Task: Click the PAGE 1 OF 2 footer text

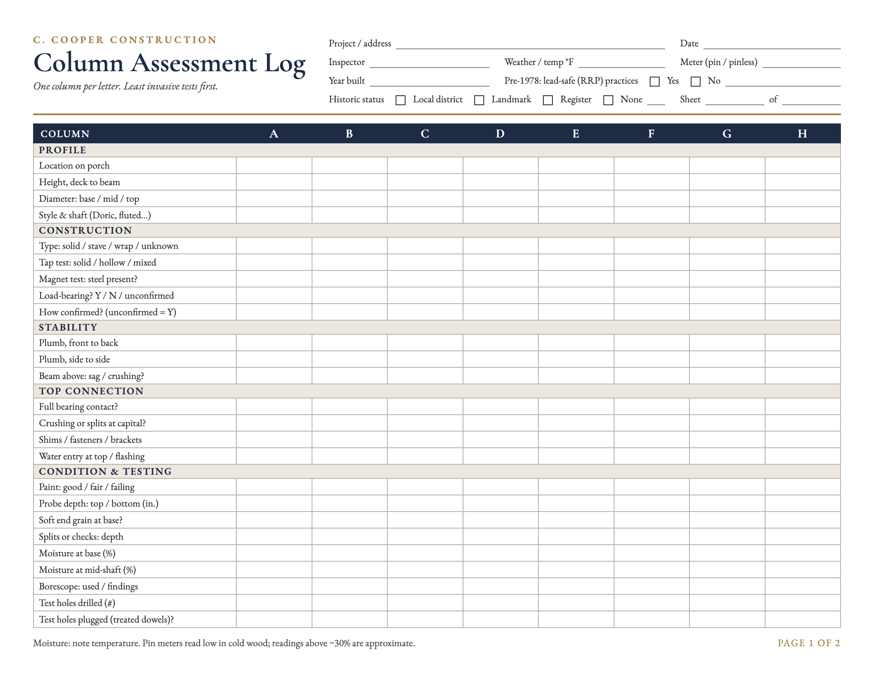Action: [x=809, y=643]
